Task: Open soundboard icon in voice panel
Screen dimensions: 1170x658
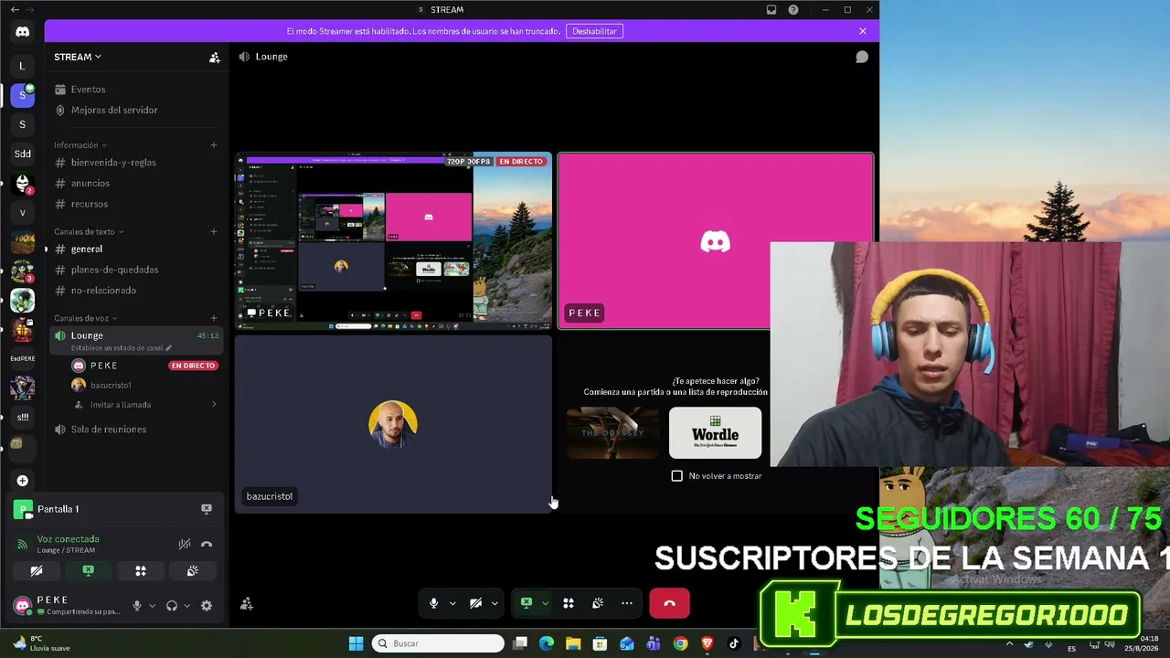Action: click(x=193, y=571)
